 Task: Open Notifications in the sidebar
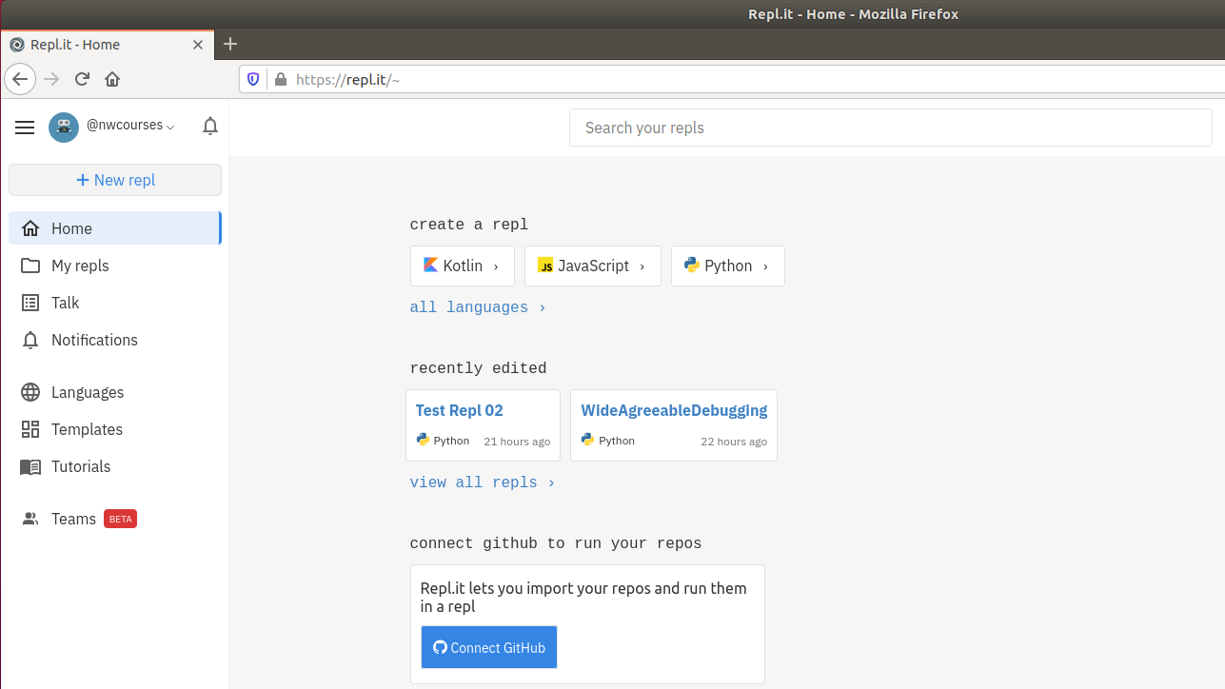(x=114, y=340)
